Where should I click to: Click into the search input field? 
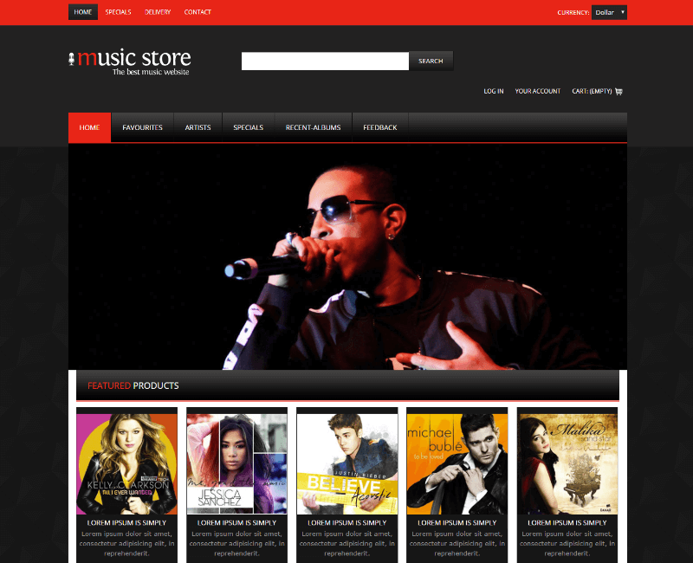tap(325, 61)
